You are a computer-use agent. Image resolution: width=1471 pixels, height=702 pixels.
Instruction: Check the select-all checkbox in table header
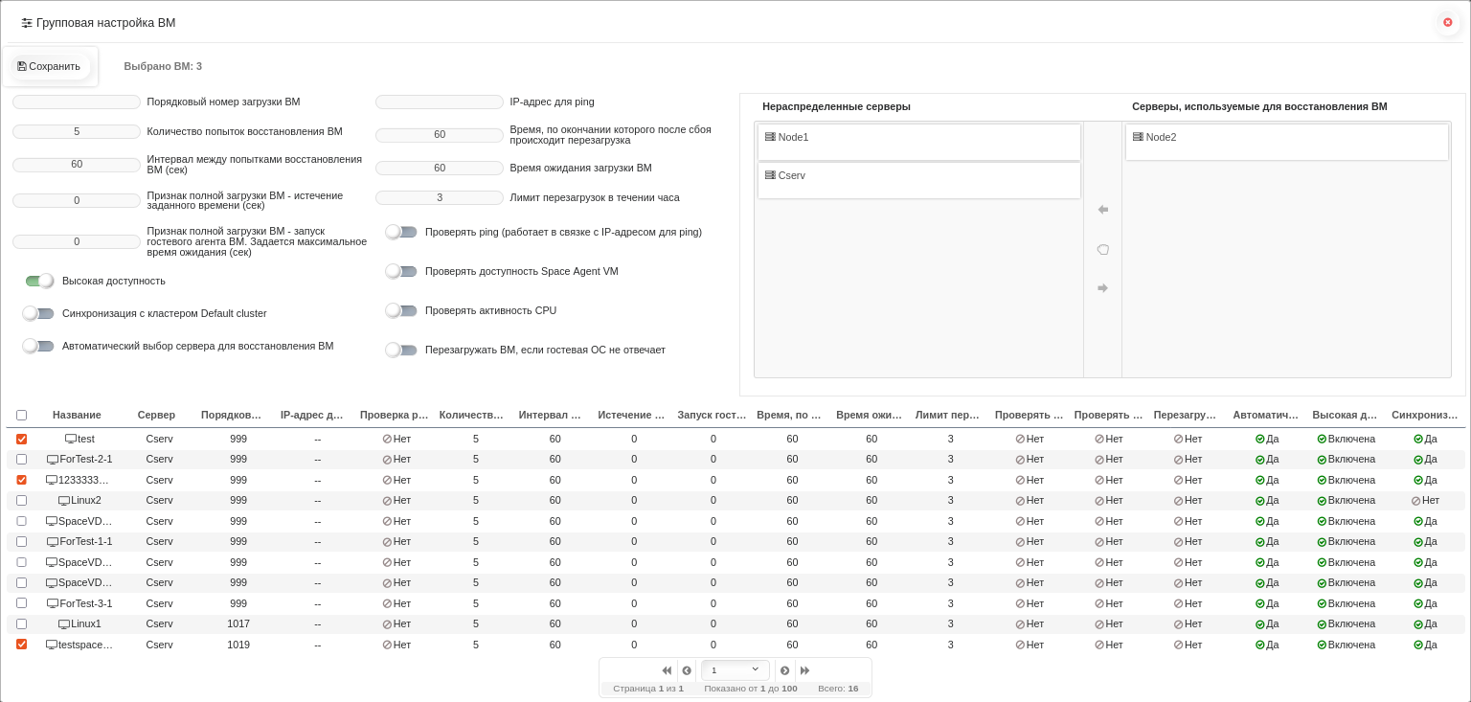(21, 416)
